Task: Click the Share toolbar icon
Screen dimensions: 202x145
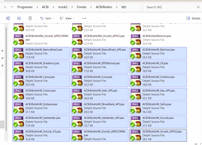Action: pyautogui.click(x=19, y=18)
